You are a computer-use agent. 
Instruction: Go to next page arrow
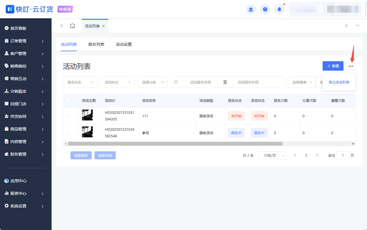click(317, 155)
